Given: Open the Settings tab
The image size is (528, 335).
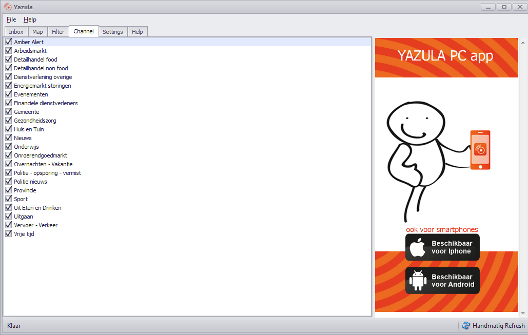Looking at the screenshot, I should pos(113,32).
